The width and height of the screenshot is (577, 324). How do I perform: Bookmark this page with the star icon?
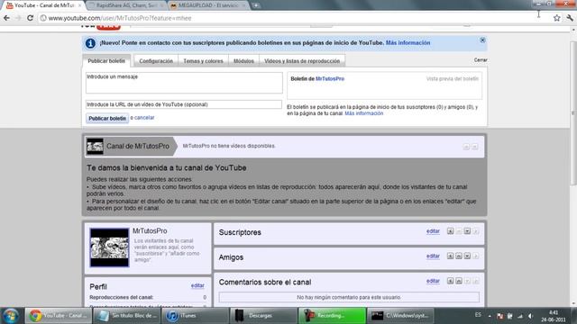[x=557, y=18]
